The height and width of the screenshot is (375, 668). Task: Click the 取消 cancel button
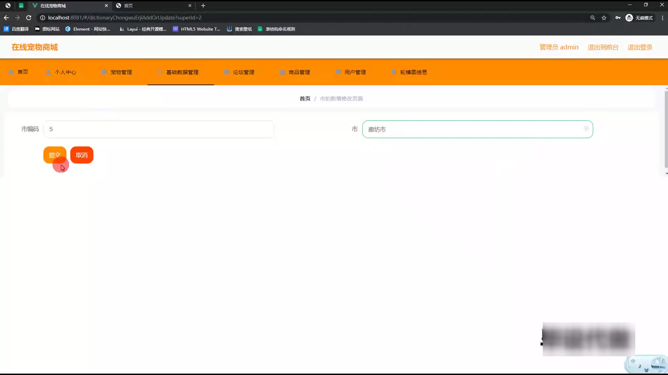[x=82, y=155]
